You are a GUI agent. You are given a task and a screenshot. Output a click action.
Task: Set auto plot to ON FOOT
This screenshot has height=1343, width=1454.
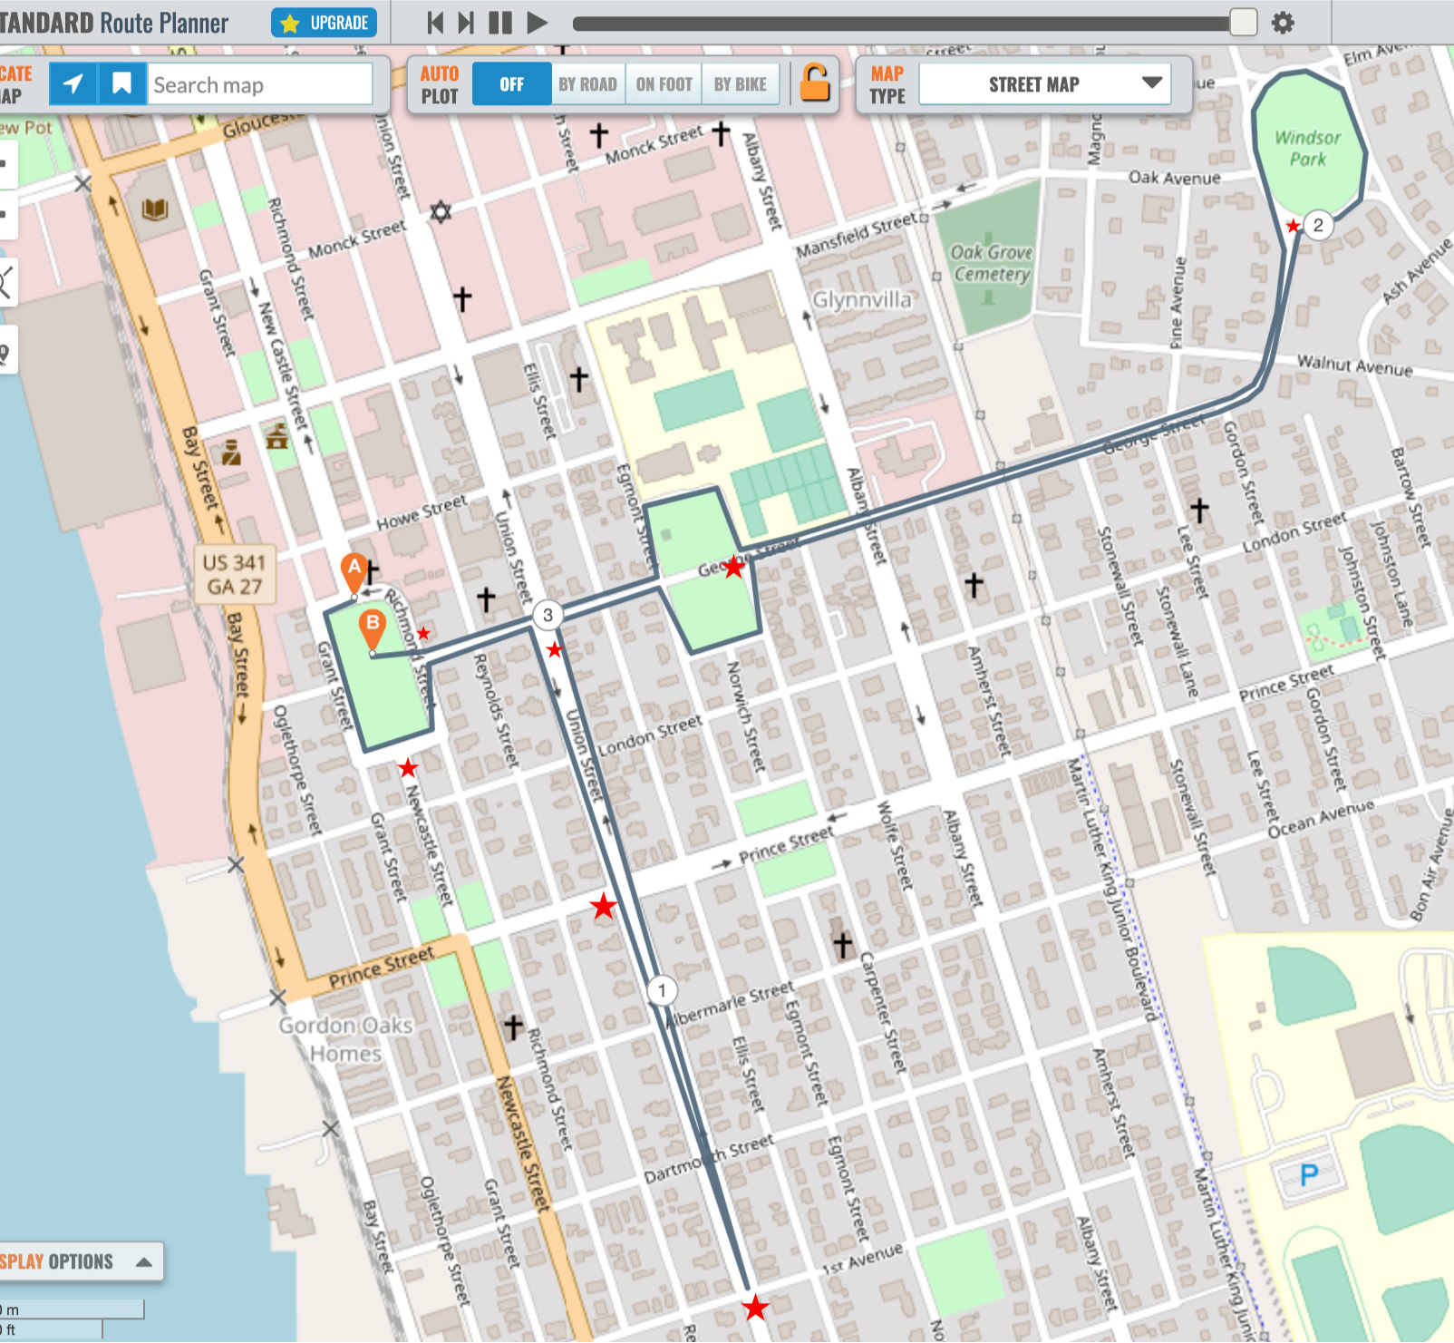[664, 84]
